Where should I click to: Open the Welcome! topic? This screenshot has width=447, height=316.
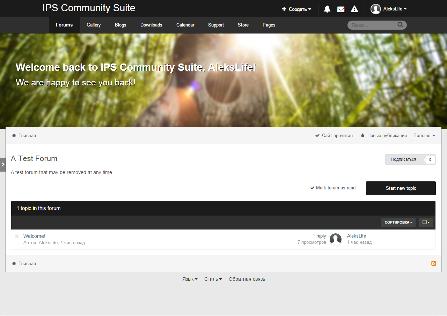tap(34, 236)
